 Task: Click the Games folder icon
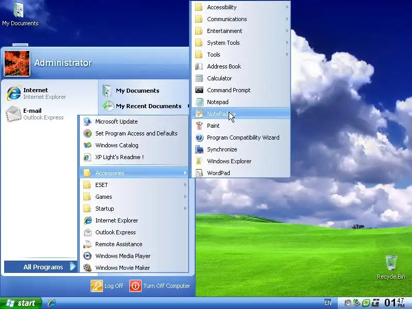[87, 197]
